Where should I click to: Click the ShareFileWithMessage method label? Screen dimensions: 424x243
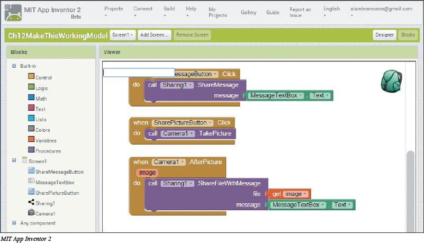(x=229, y=183)
